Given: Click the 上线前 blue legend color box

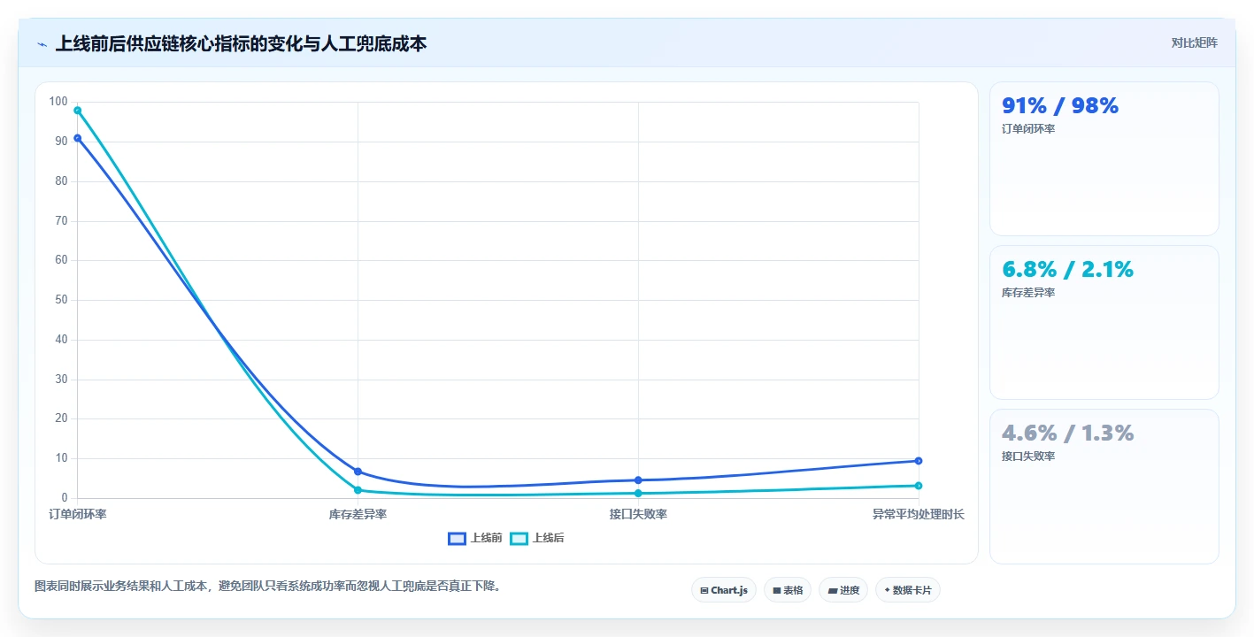Looking at the screenshot, I should pos(458,538).
